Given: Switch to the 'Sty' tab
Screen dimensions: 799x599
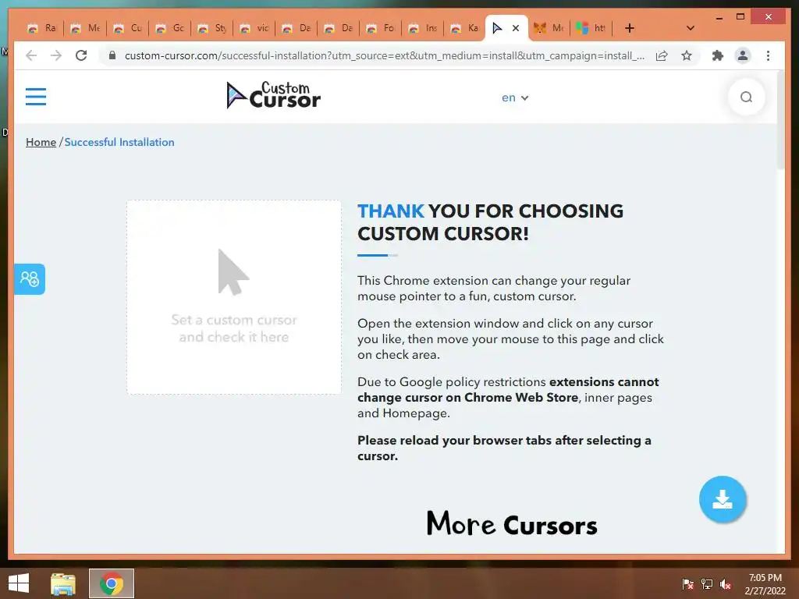Looking at the screenshot, I should [x=212, y=28].
